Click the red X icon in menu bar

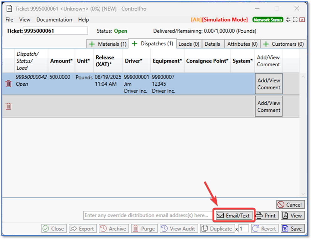click(302, 20)
